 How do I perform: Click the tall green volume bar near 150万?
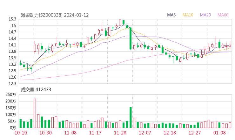pos(131,117)
